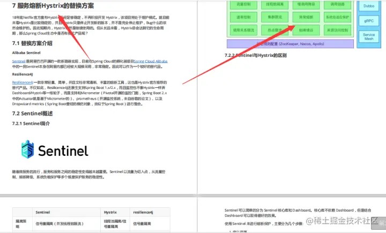Open the blue Sentinel hyperlink under Alibaba Sentinel
This screenshot has width=386, height=233.
(x=19, y=61)
